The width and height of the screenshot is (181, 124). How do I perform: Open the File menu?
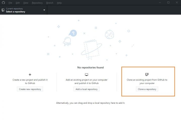click(x=10, y=3)
